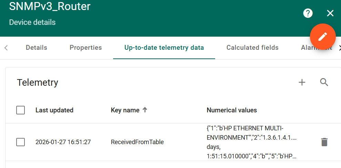Open the help icon in header
The height and width of the screenshot is (168, 341).
[x=308, y=13]
